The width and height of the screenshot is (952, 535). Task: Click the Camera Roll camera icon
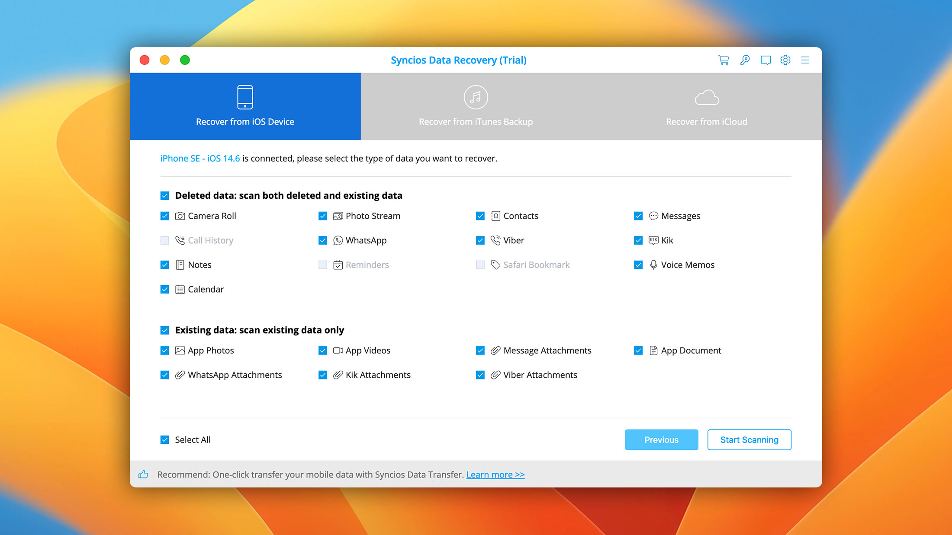pos(180,216)
